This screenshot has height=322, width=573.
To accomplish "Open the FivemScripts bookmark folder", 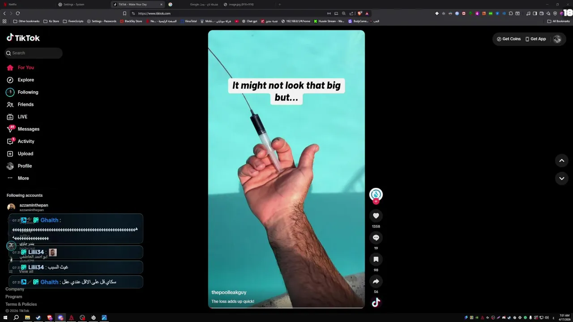I will click(73, 21).
